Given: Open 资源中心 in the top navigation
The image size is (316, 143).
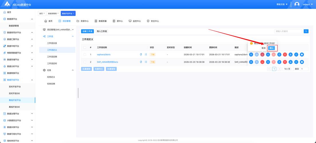Looking at the screenshot, I should (83, 21).
